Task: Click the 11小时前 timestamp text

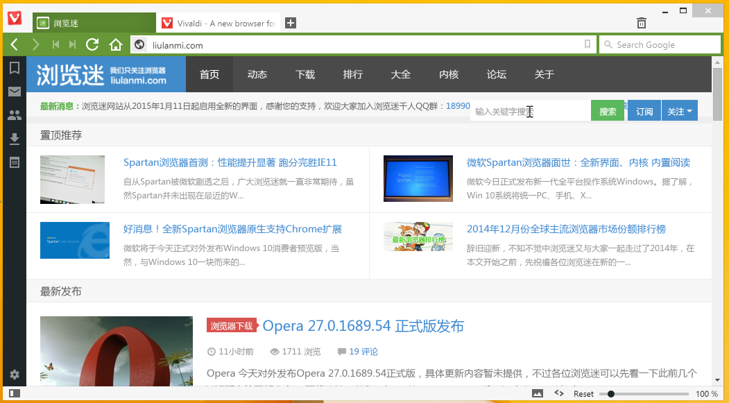Action: [237, 352]
